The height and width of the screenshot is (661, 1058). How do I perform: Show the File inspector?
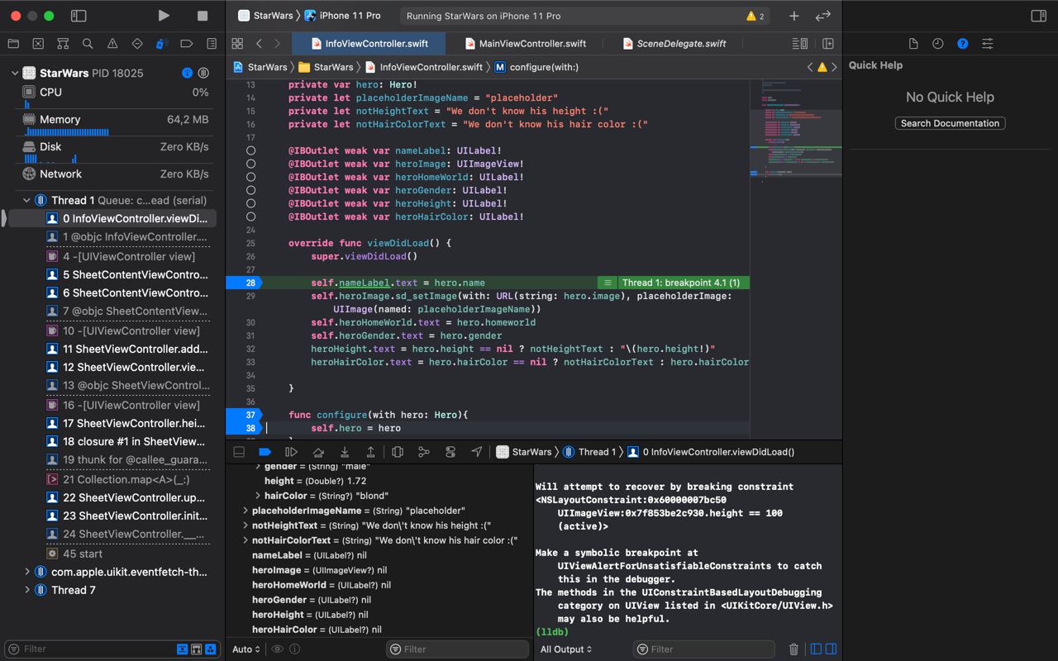(x=913, y=44)
